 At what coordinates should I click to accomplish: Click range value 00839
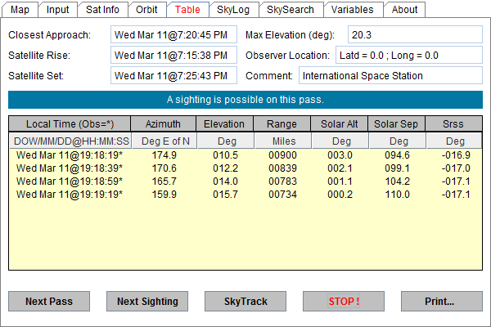(283, 168)
